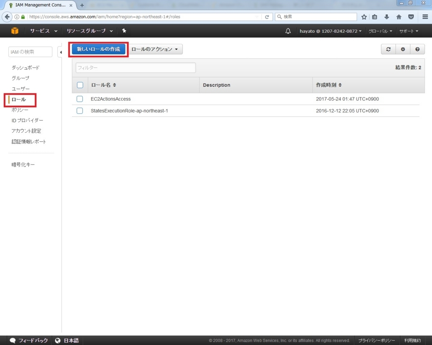Collapse the IAM sidebar with arrow
The width and height of the screenshot is (432, 345).
[60, 52]
